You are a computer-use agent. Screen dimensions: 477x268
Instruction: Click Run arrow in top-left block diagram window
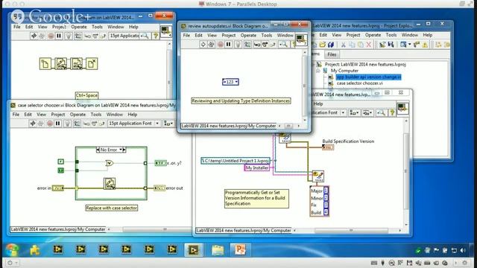click(34, 36)
